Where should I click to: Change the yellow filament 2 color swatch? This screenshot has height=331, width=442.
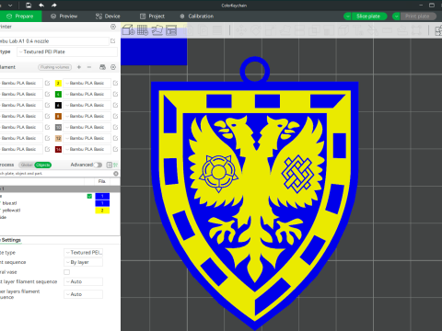[58, 83]
